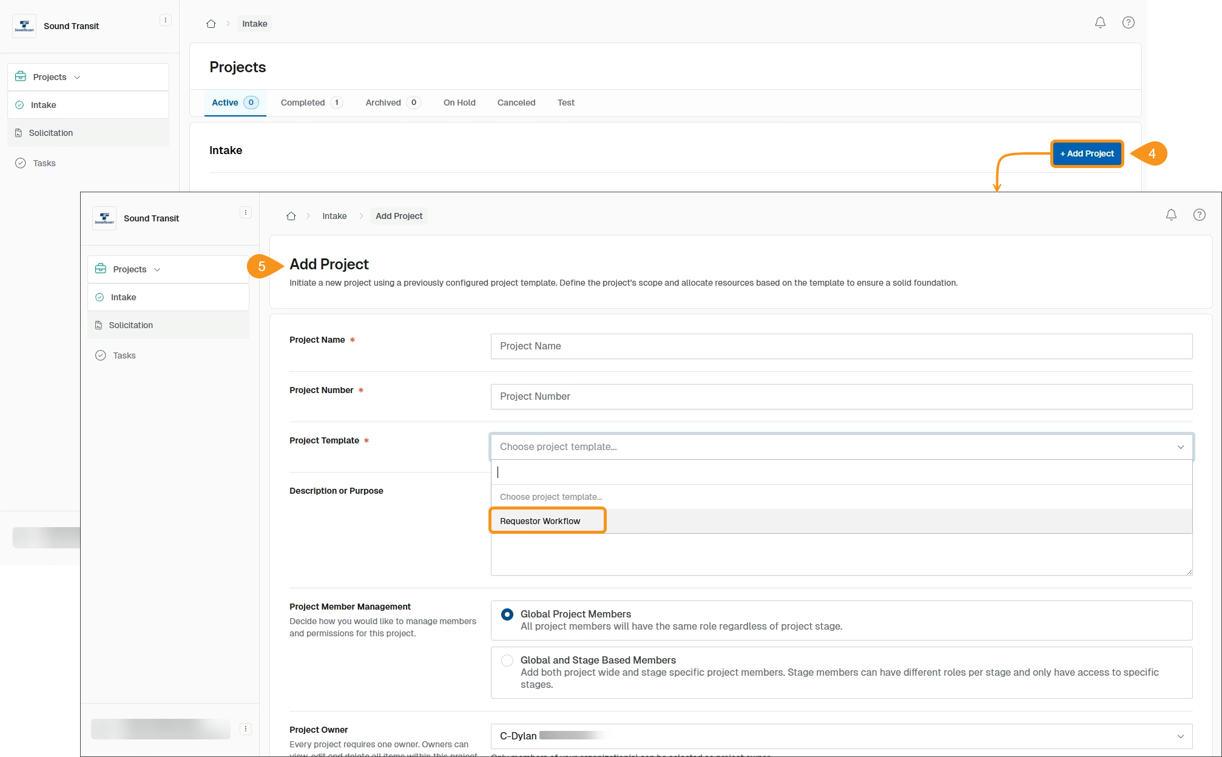Click the Intake breadcrumb link in Add Project window
Image resolution: width=1222 pixels, height=757 pixels.
(x=334, y=216)
